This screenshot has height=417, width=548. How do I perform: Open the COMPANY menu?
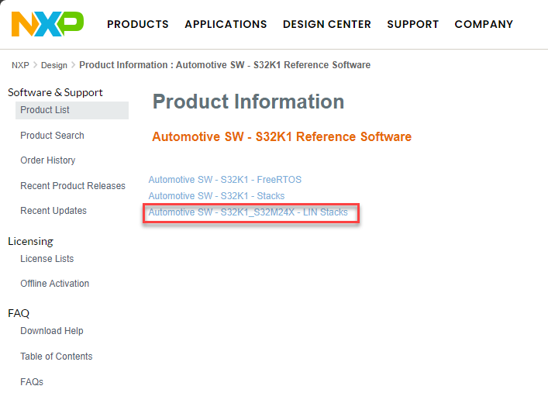[x=484, y=25]
